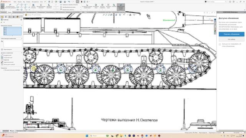The width and height of the screenshot is (246, 138).
Task: Select the Corner Rectangle sketch tool
Action: (18, 7)
